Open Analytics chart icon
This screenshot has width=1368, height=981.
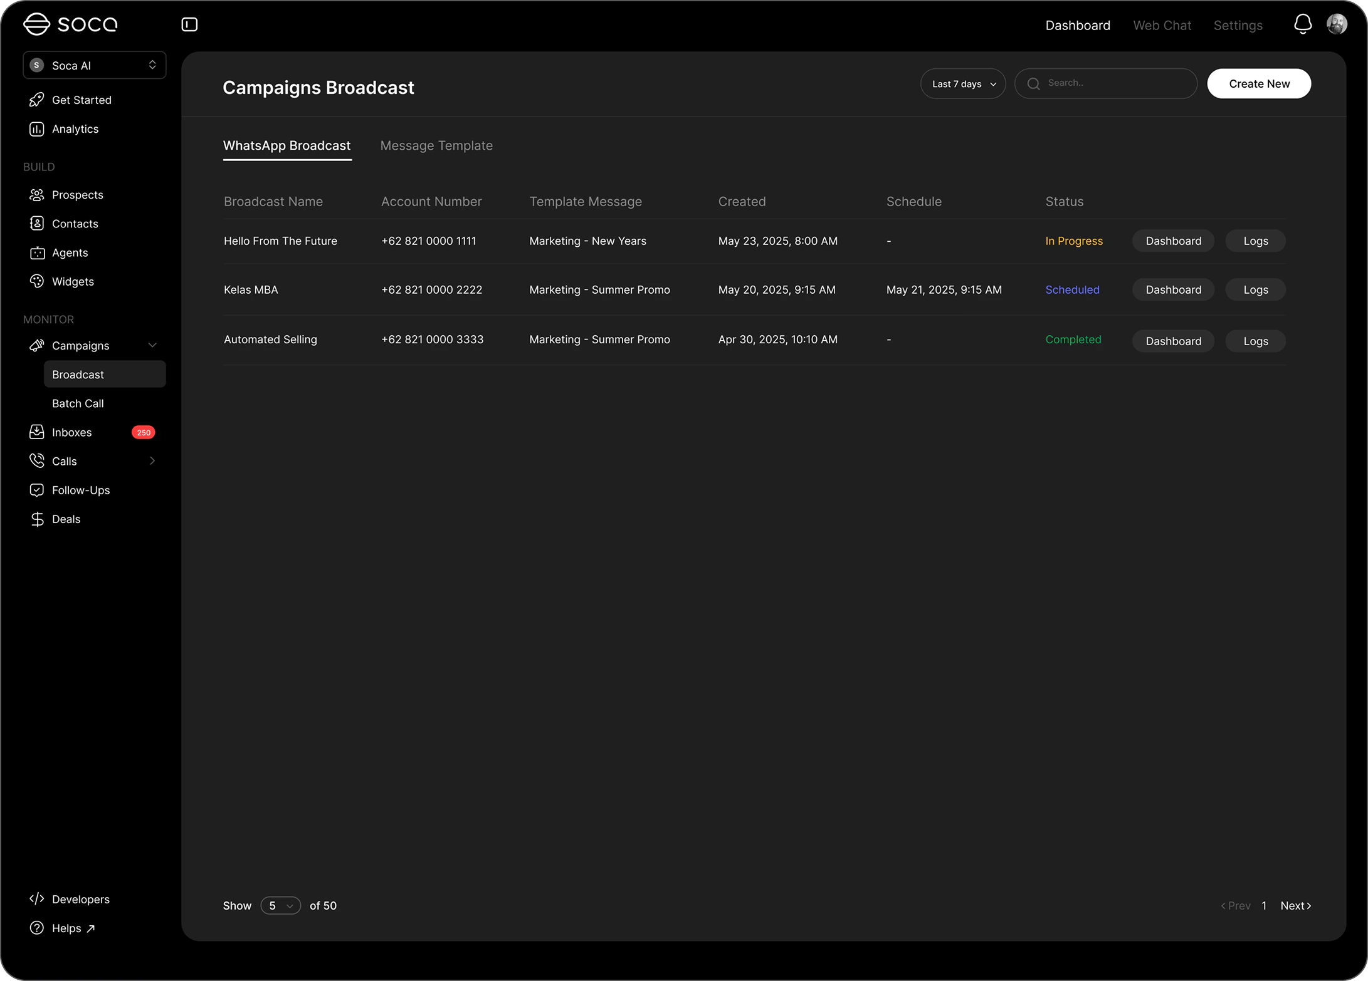pyautogui.click(x=37, y=129)
